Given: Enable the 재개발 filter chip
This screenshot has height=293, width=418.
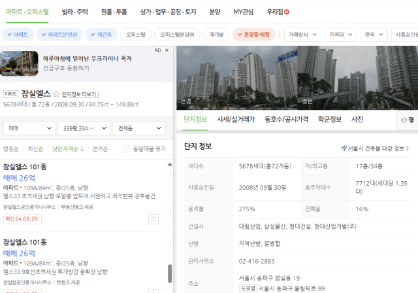Looking at the screenshot, I should [216, 35].
